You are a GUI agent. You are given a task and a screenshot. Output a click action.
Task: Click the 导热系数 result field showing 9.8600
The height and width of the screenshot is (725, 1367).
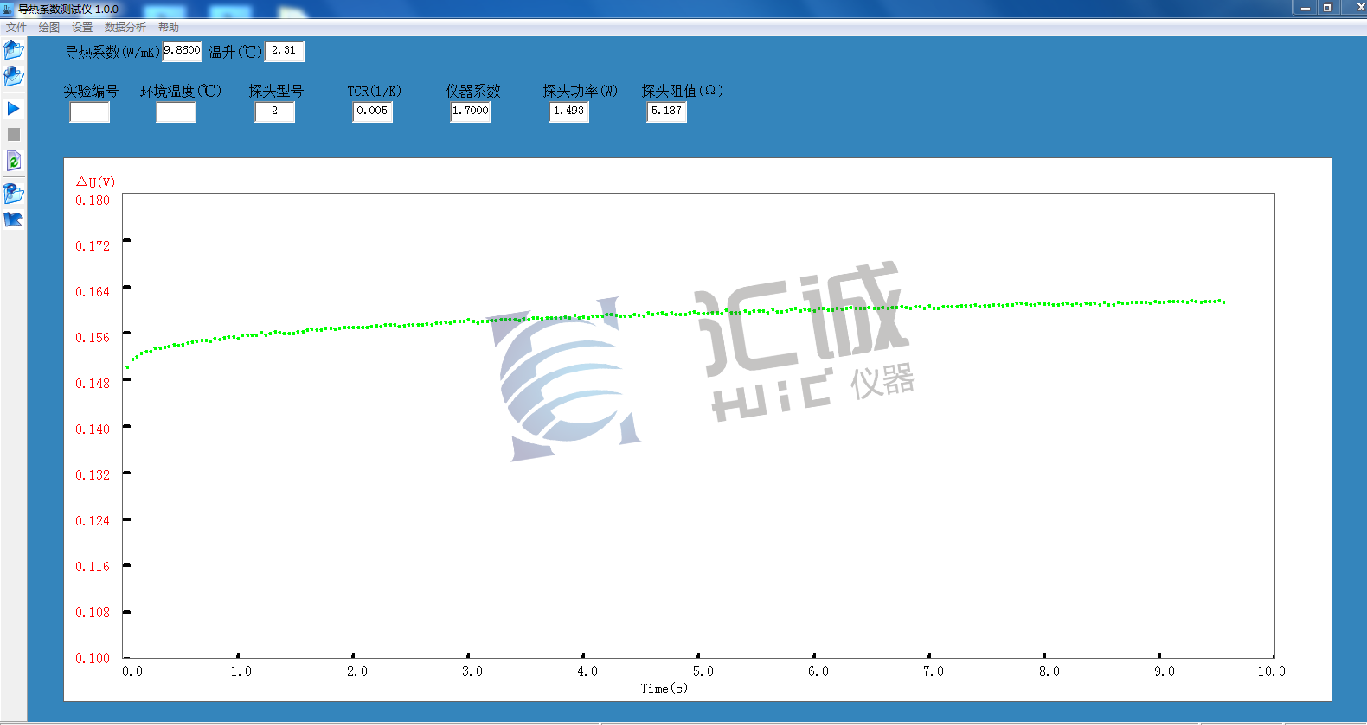click(x=182, y=51)
